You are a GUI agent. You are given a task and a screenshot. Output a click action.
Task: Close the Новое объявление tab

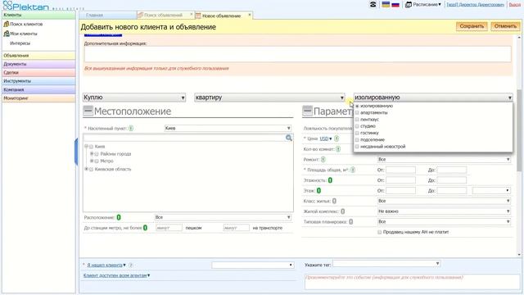click(x=249, y=15)
